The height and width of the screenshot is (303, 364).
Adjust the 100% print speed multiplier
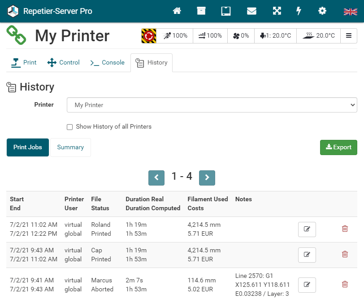click(175, 36)
